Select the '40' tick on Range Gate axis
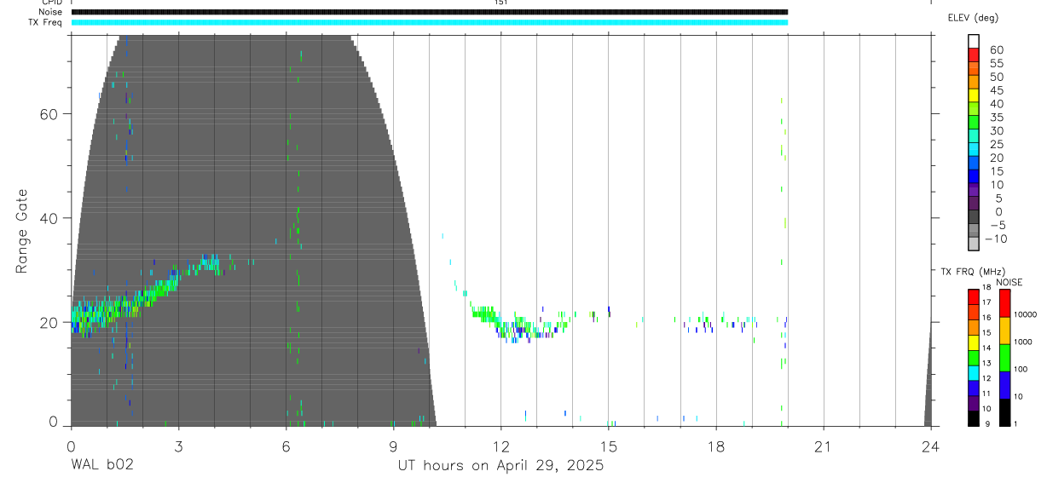Screen dimensions: 1047x483 point(50,218)
